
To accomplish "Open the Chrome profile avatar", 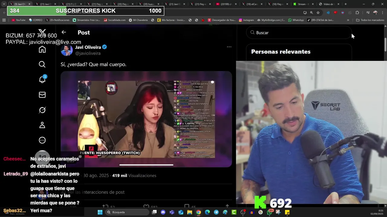I will 375,13.
